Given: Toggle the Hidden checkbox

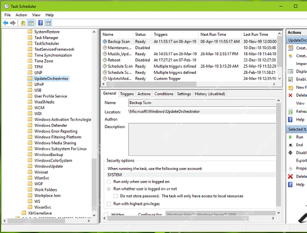Looking at the screenshot, I should point(106,214).
